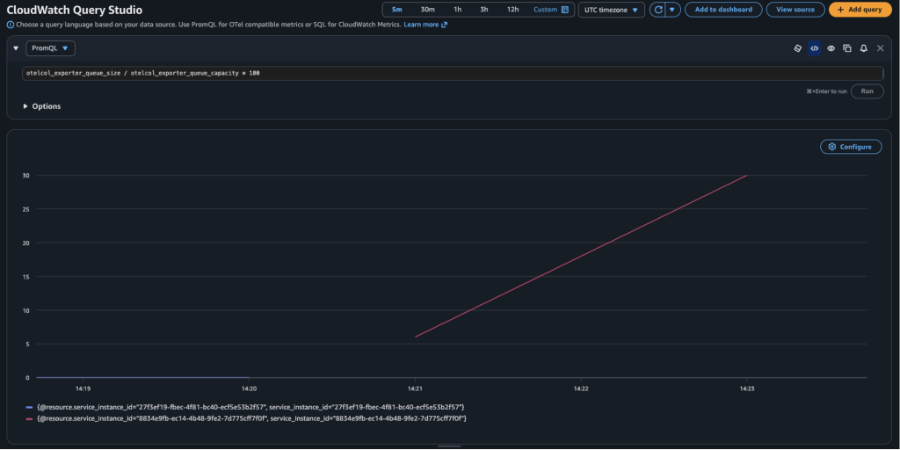Select the 1h time range
900x450 pixels.
point(457,10)
